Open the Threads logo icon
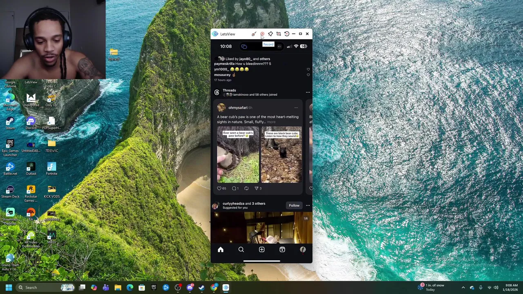 (217, 92)
